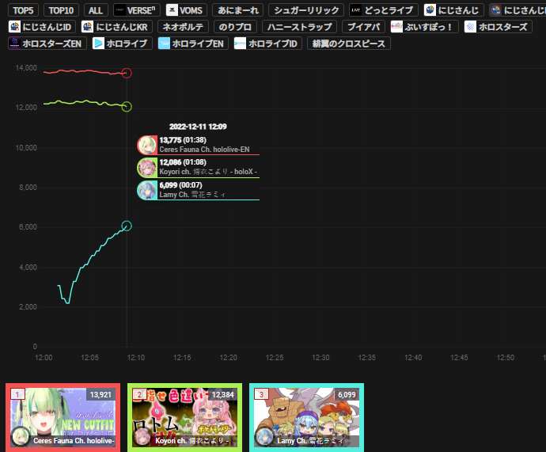Click the 6,099 badge on Lamy thumbnail
Screen dimensions: 546x452
[347, 394]
